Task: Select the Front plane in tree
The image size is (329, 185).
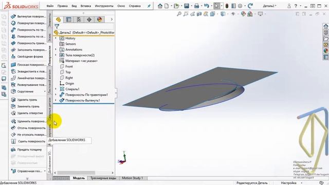Action: [66, 66]
